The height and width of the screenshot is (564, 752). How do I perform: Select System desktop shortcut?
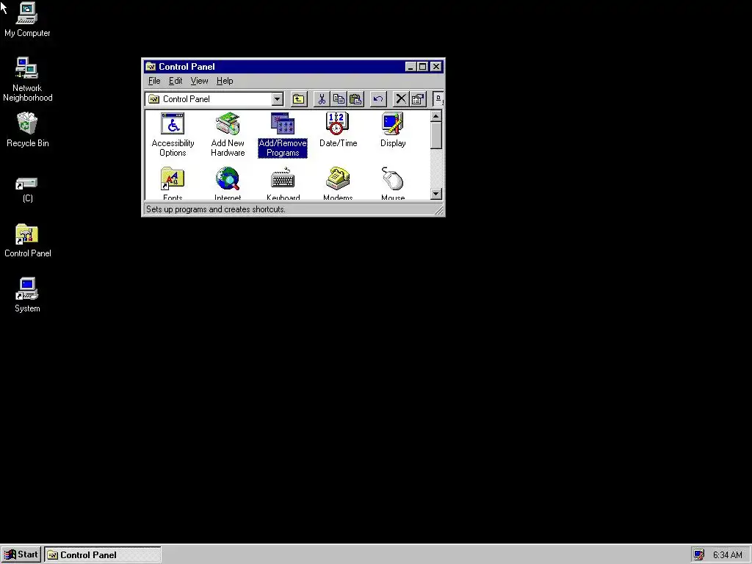click(x=27, y=295)
